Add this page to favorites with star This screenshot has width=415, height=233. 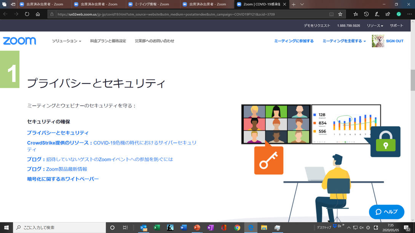click(x=340, y=14)
